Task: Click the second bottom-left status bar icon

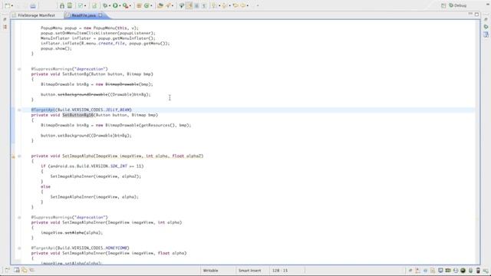Action: click(17, 270)
